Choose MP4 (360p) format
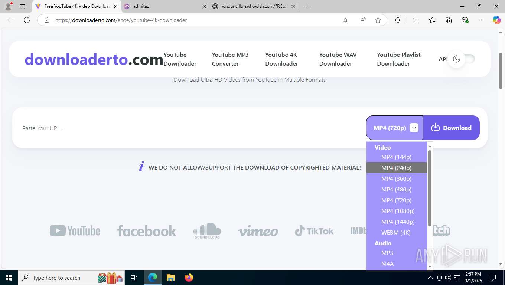This screenshot has width=505, height=285. pyautogui.click(x=396, y=178)
